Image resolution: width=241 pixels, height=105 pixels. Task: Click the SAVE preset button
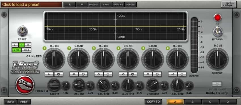coord(106,5)
